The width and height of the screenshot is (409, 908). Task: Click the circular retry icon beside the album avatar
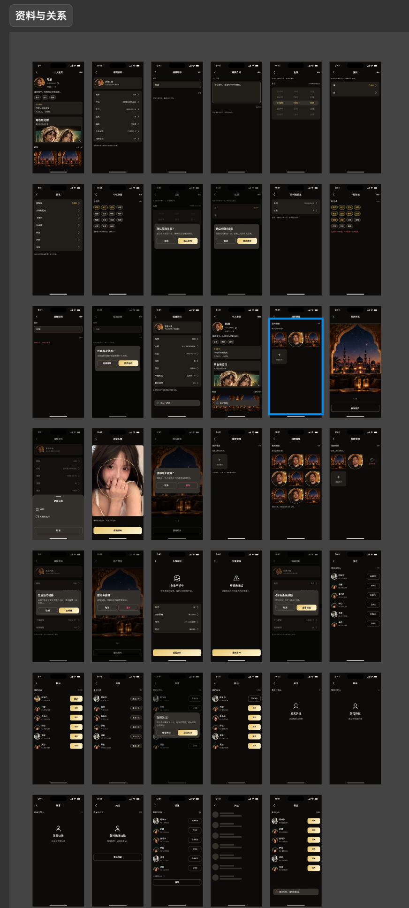[371, 460]
